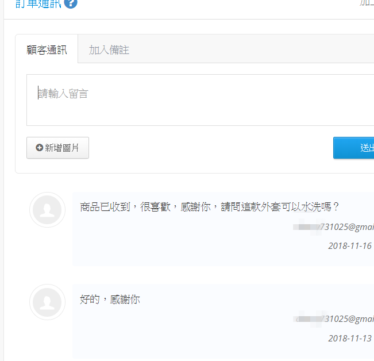Viewport: 374px width, 361px height.
Task: Open the 加入備註 tab
Action: point(109,49)
